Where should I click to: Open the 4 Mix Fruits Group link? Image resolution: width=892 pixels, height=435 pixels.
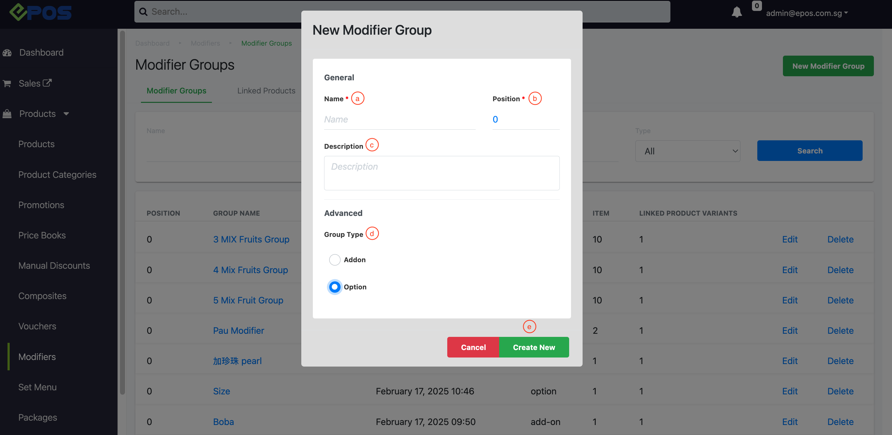pos(250,270)
